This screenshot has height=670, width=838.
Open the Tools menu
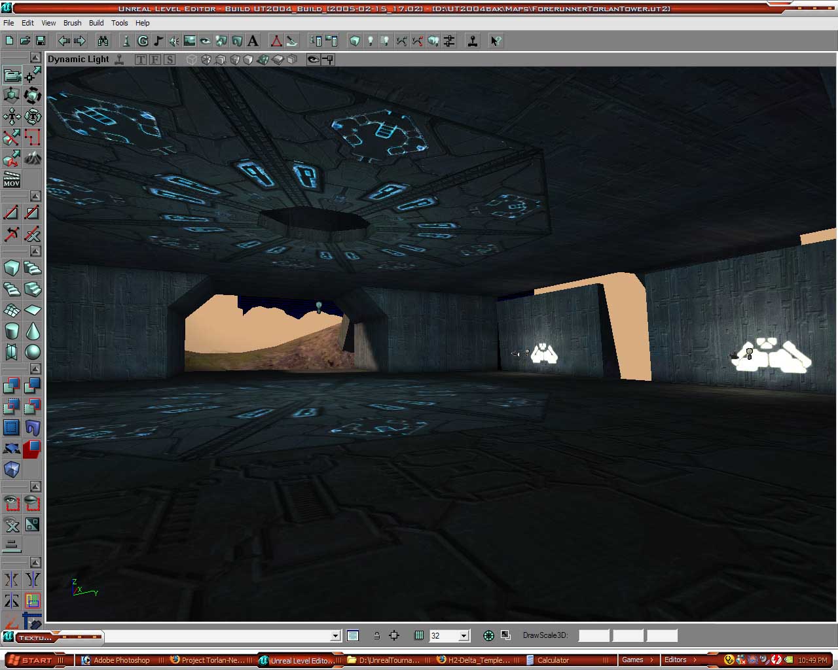[120, 23]
